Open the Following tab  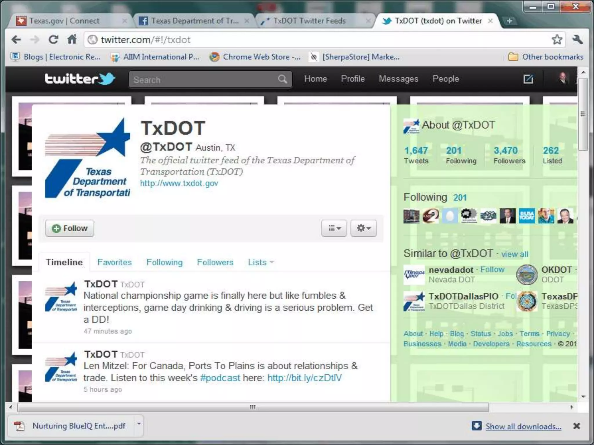(x=164, y=262)
